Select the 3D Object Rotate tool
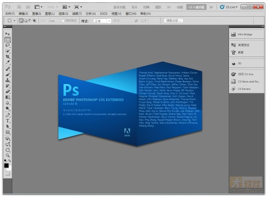This screenshot has width=268, height=197. (7, 139)
